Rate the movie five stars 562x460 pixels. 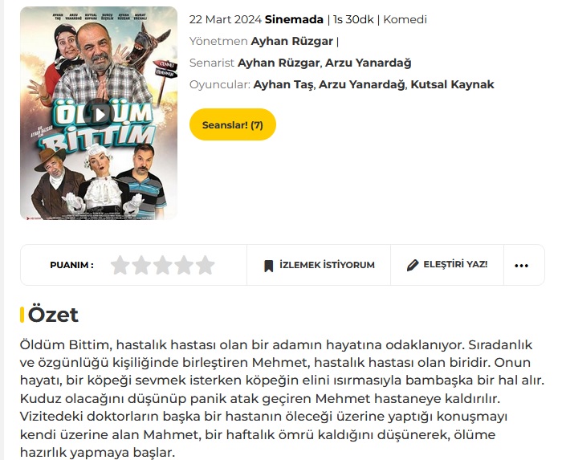[x=206, y=265]
